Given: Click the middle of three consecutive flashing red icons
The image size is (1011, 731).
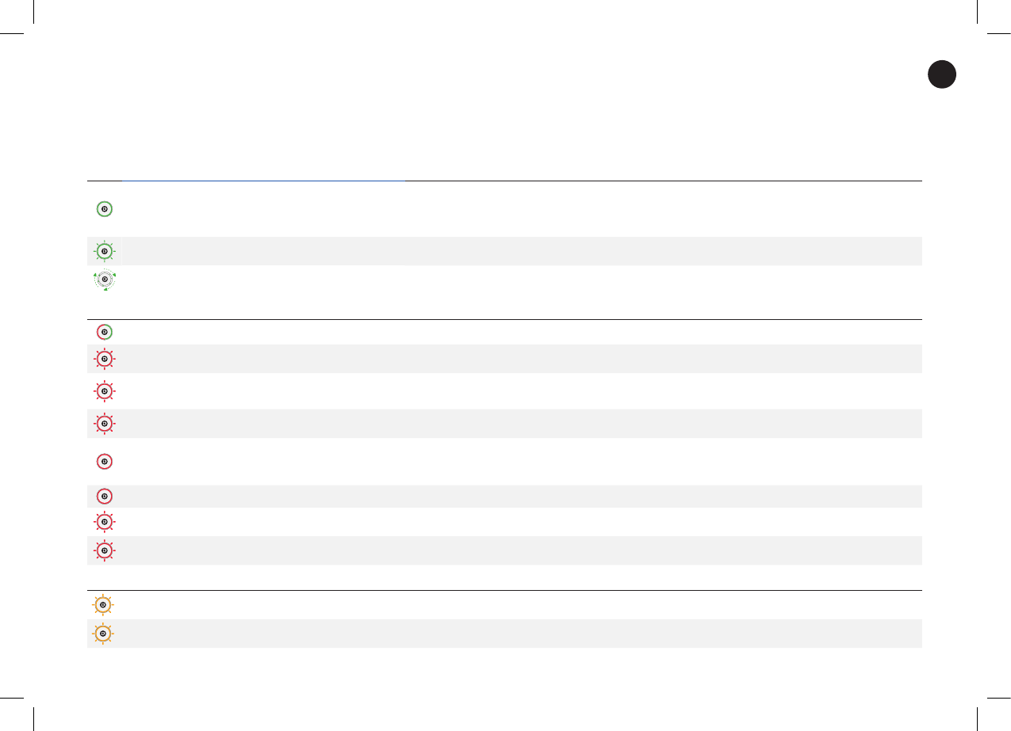Looking at the screenshot, I should 104,391.
